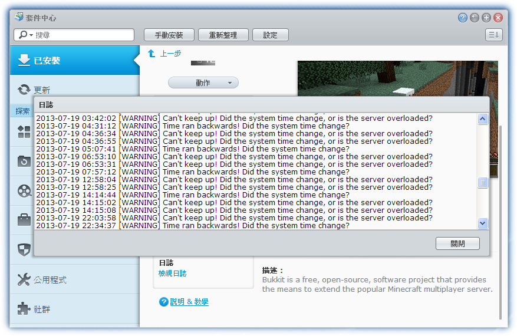Image resolution: width=517 pixels, height=336 pixels.
Task: Click the 上一步 back arrow icon
Action: point(152,54)
